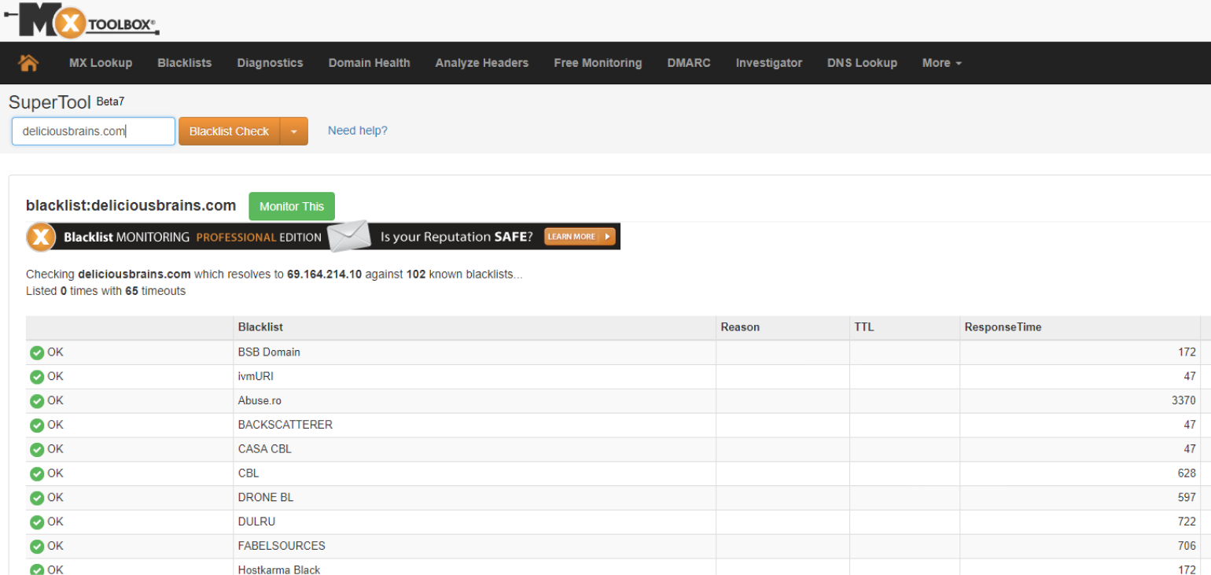The width and height of the screenshot is (1211, 575).
Task: Select the DRONE BL blacklist name
Action: point(266,497)
